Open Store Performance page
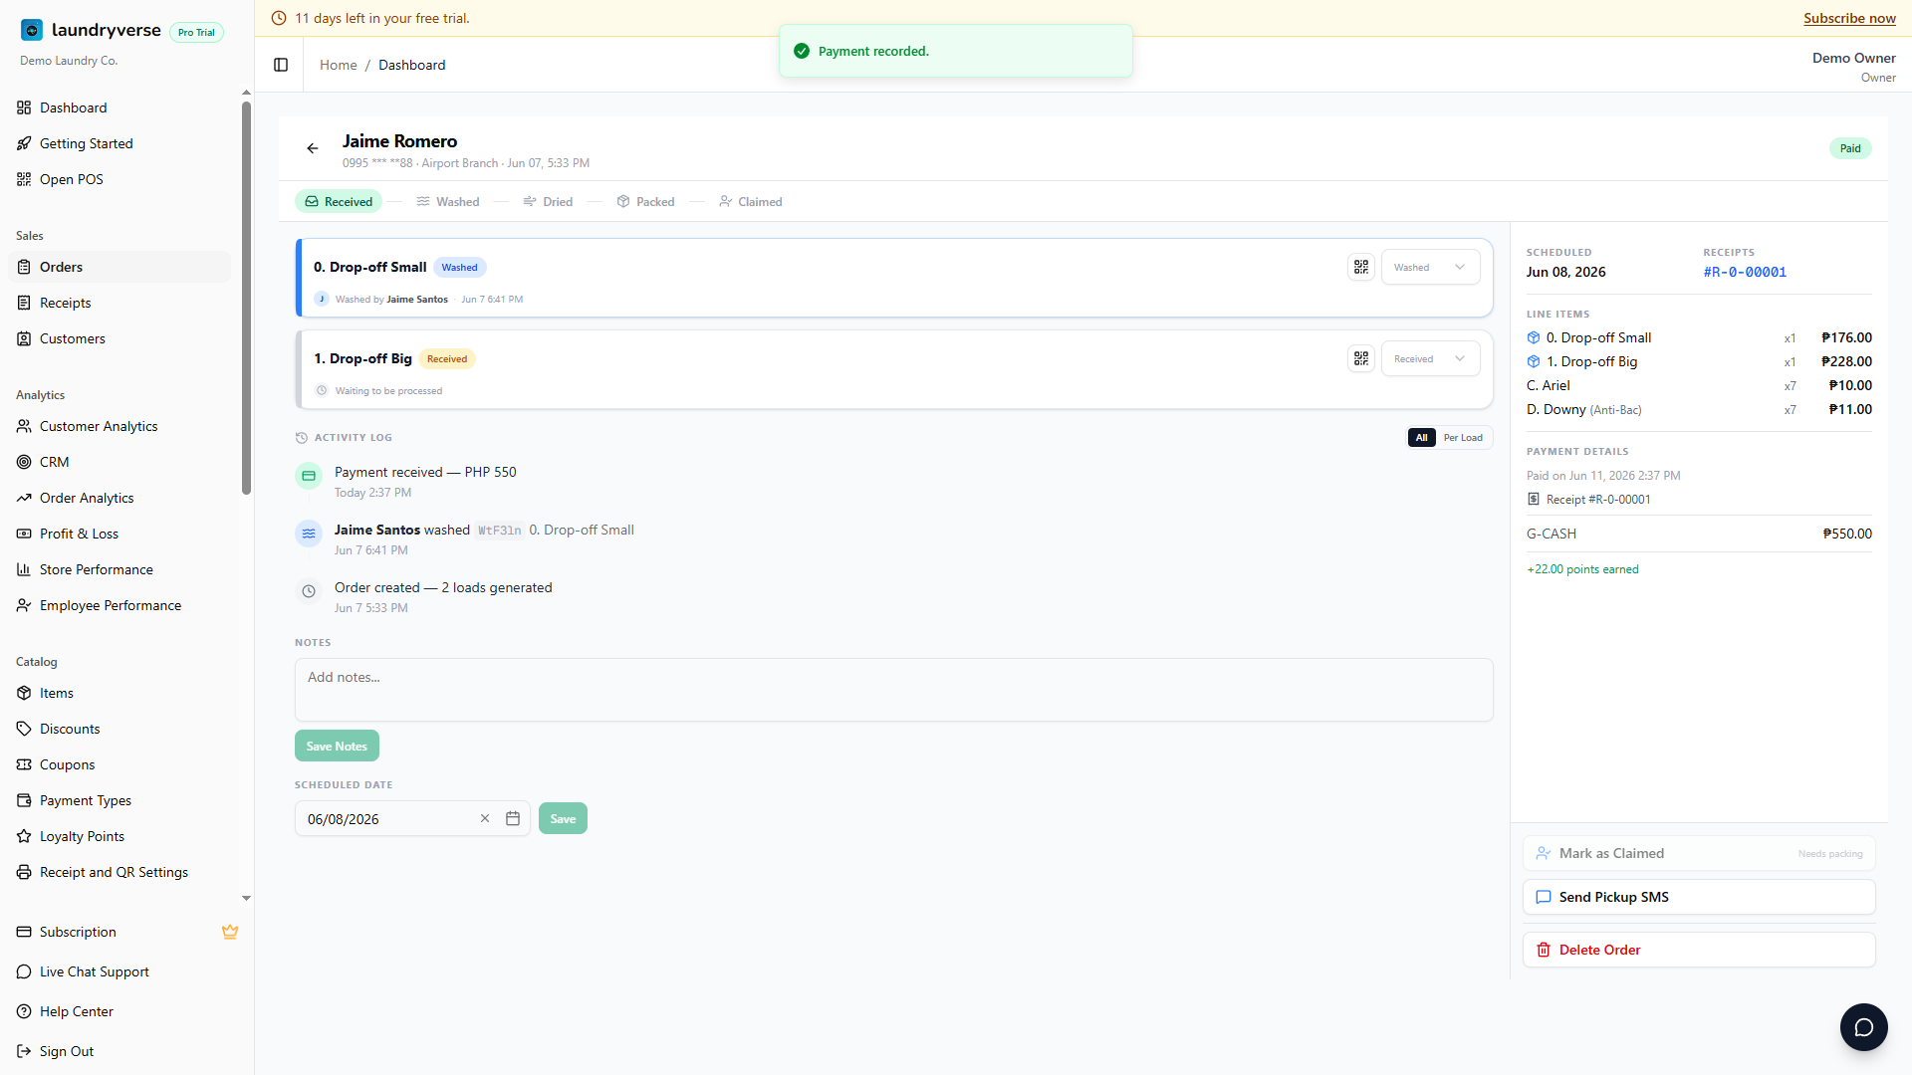The width and height of the screenshot is (1912, 1075). pyautogui.click(x=119, y=569)
